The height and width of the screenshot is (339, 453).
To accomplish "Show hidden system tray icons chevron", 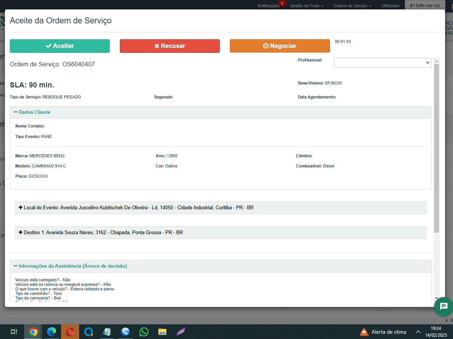I will coord(418,332).
